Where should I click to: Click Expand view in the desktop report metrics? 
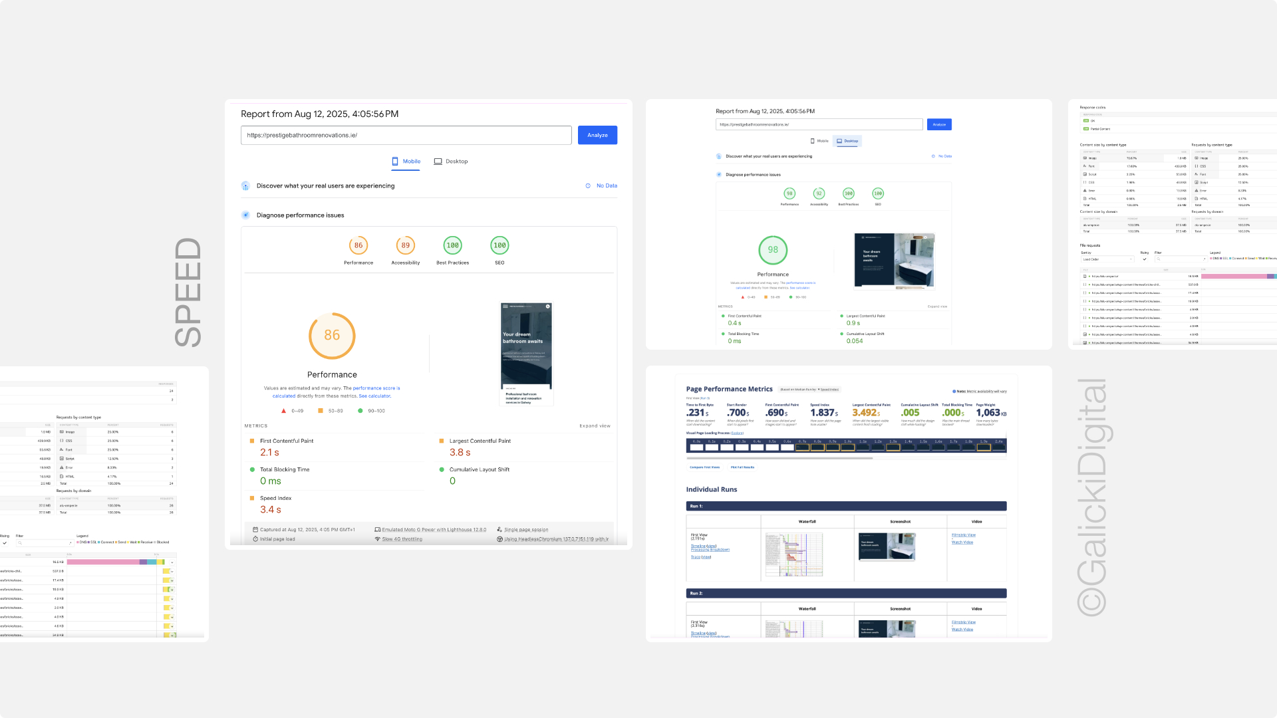[937, 306]
